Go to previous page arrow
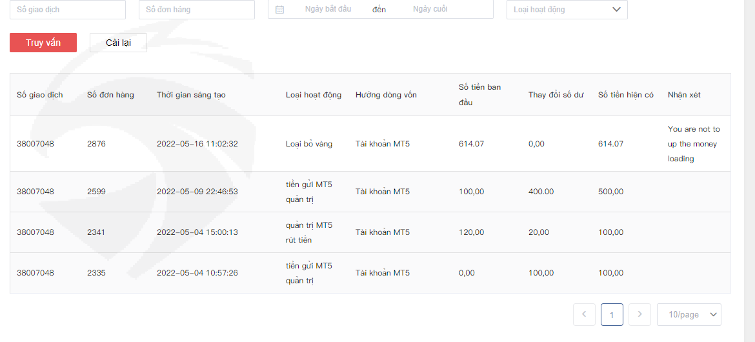 584,314
